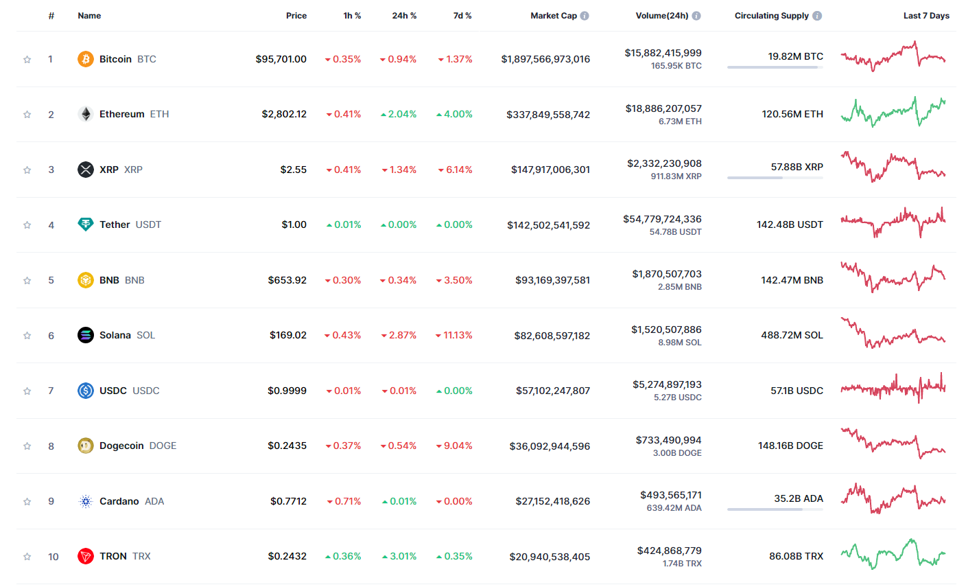This screenshot has height=587, width=979.
Task: Sort by Circulating Supply header
Action: coord(772,16)
